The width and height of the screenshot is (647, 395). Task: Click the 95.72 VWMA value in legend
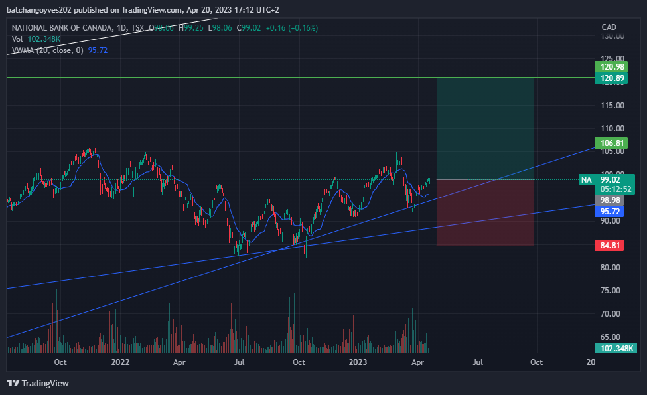pos(98,50)
